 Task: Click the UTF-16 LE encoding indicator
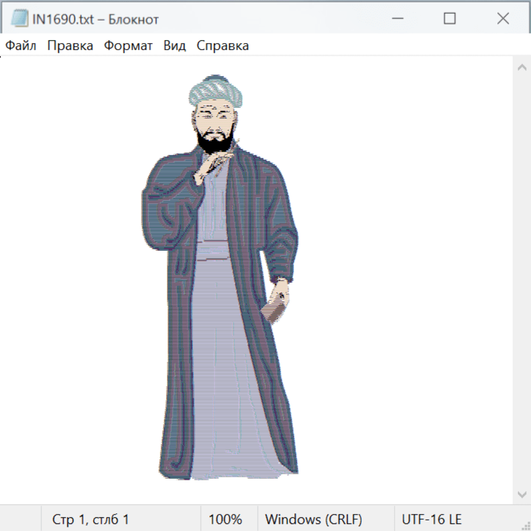(432, 519)
